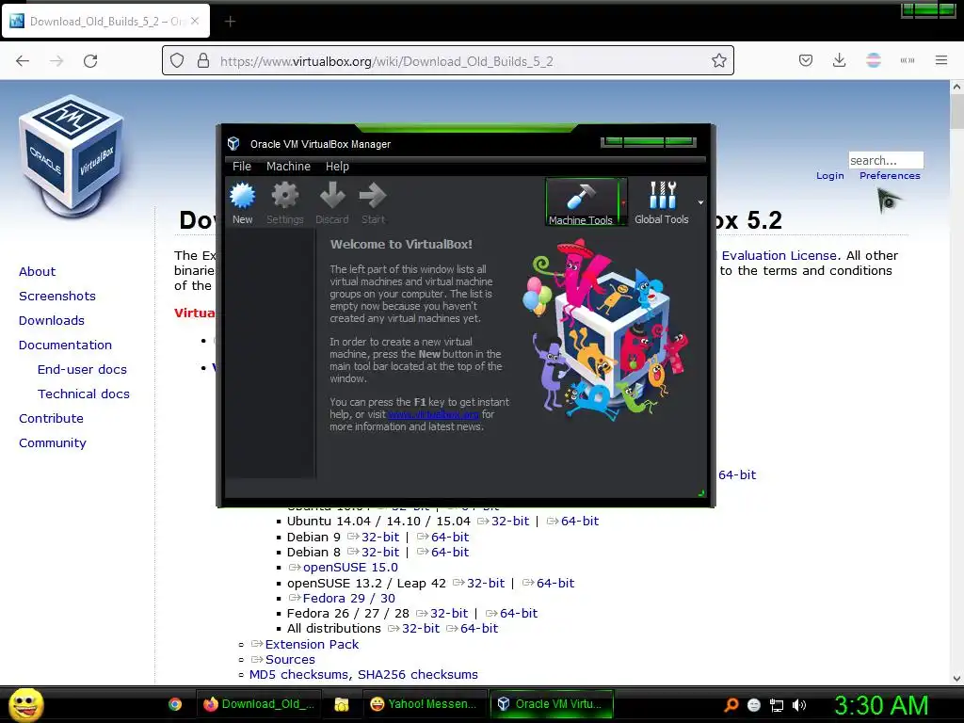Select the Download_Old_Builds_5_2 browser tab
This screenshot has width=964, height=723.
pyautogui.click(x=106, y=21)
